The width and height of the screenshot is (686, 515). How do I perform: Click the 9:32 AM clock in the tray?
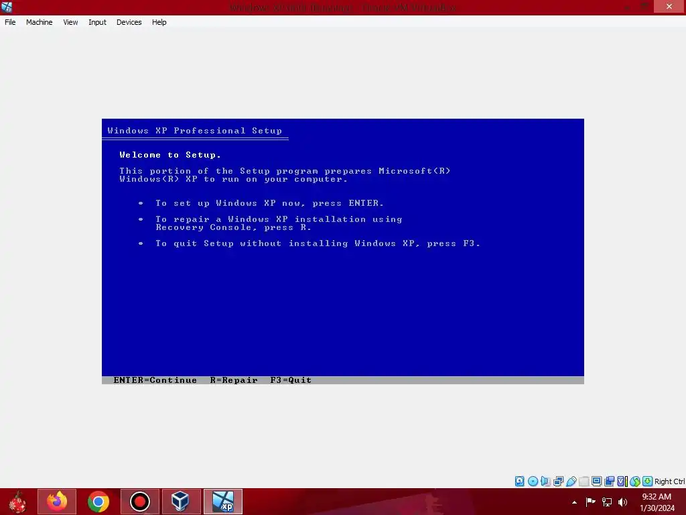point(657,497)
